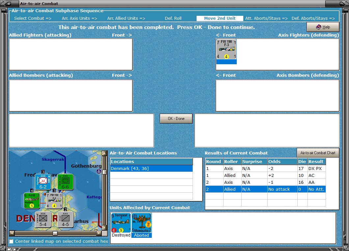Open the Help button
The image size is (349, 251).
(323, 27)
